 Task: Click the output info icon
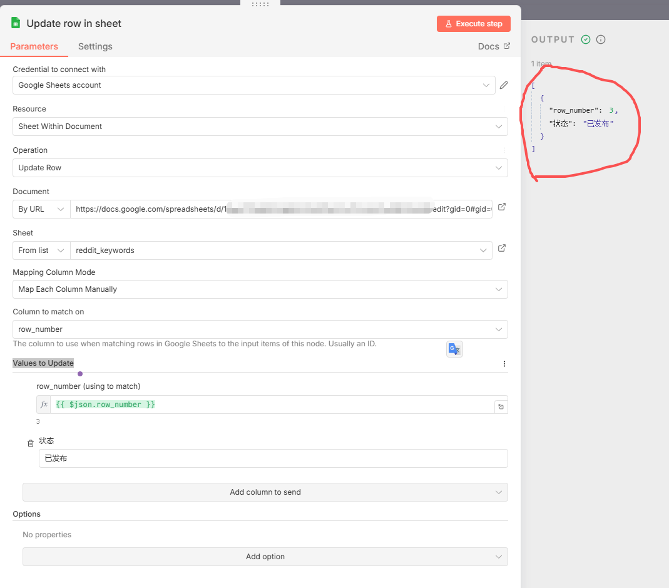(601, 39)
